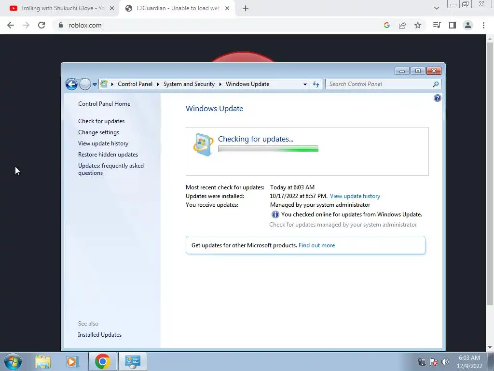Go forward in Chrome
Screen dimensions: 494x371
[x=26, y=25]
